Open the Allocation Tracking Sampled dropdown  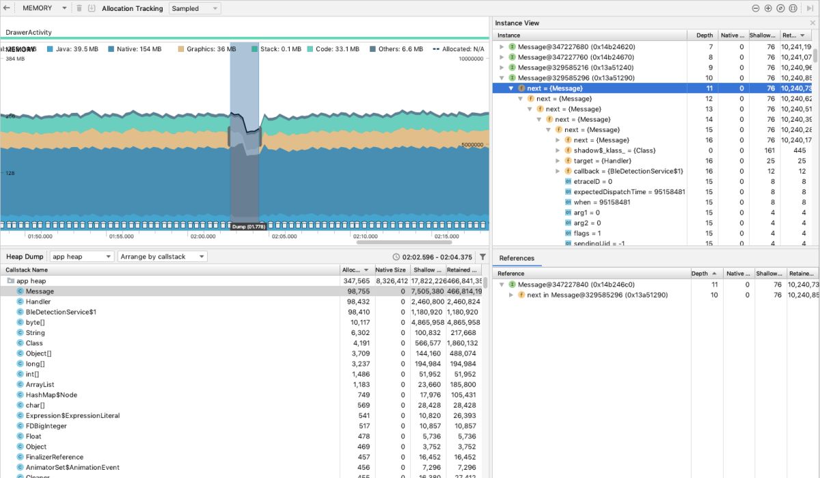pos(195,8)
